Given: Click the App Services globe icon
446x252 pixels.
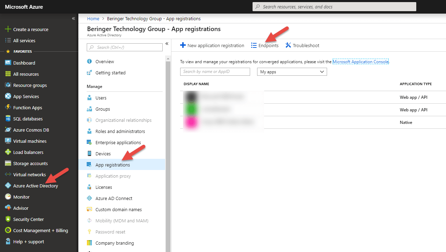Looking at the screenshot, I should [8, 96].
